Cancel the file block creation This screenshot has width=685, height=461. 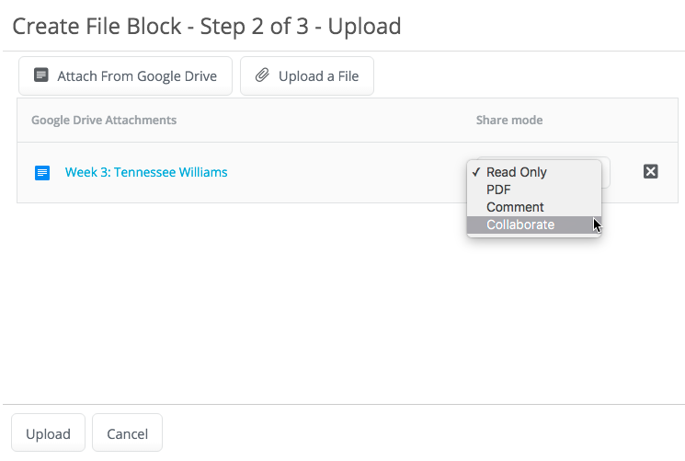coord(127,433)
